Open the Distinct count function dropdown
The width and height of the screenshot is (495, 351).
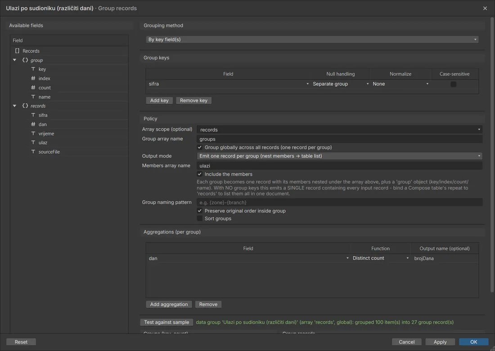tap(380, 258)
